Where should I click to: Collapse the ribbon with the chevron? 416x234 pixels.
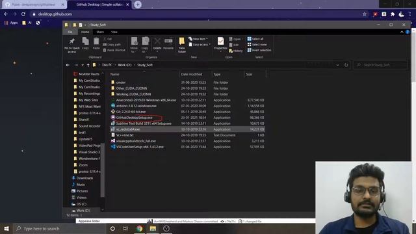[402, 32]
